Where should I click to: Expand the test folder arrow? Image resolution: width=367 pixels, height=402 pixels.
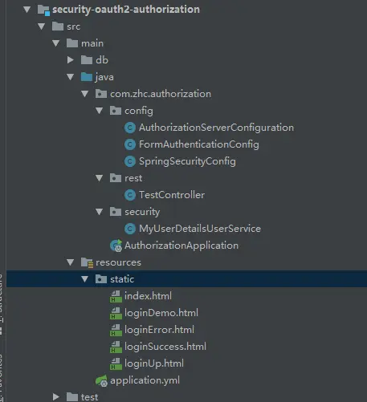(x=56, y=397)
